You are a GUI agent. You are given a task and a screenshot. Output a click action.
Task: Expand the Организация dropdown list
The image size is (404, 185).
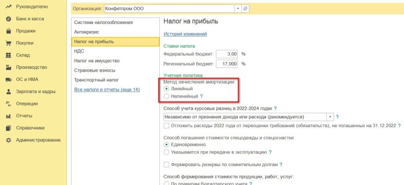(x=238, y=8)
